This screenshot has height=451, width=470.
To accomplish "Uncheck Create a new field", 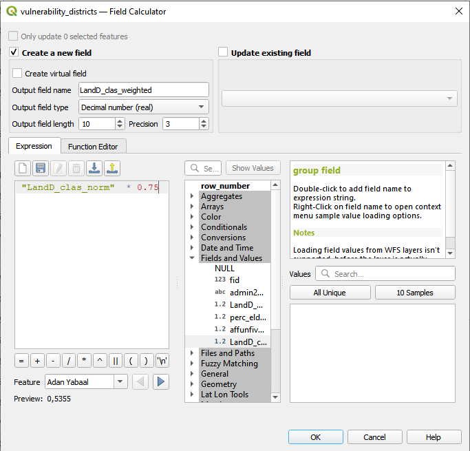I will tap(14, 52).
